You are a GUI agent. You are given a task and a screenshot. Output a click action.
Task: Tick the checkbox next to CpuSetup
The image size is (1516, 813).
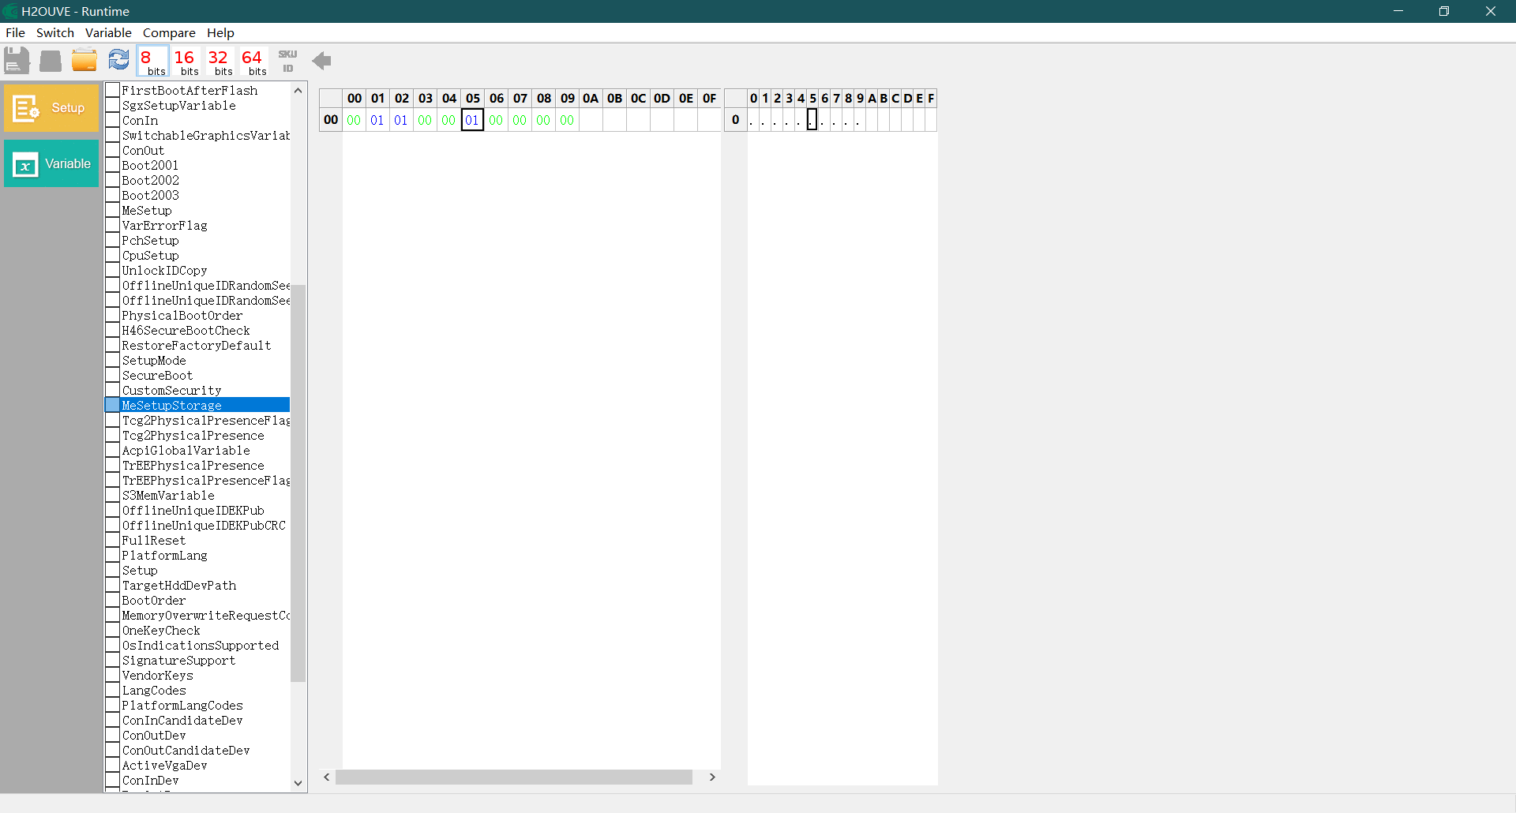(x=113, y=256)
